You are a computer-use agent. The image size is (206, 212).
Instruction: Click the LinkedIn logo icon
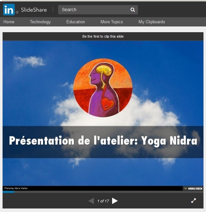pyautogui.click(x=9, y=10)
